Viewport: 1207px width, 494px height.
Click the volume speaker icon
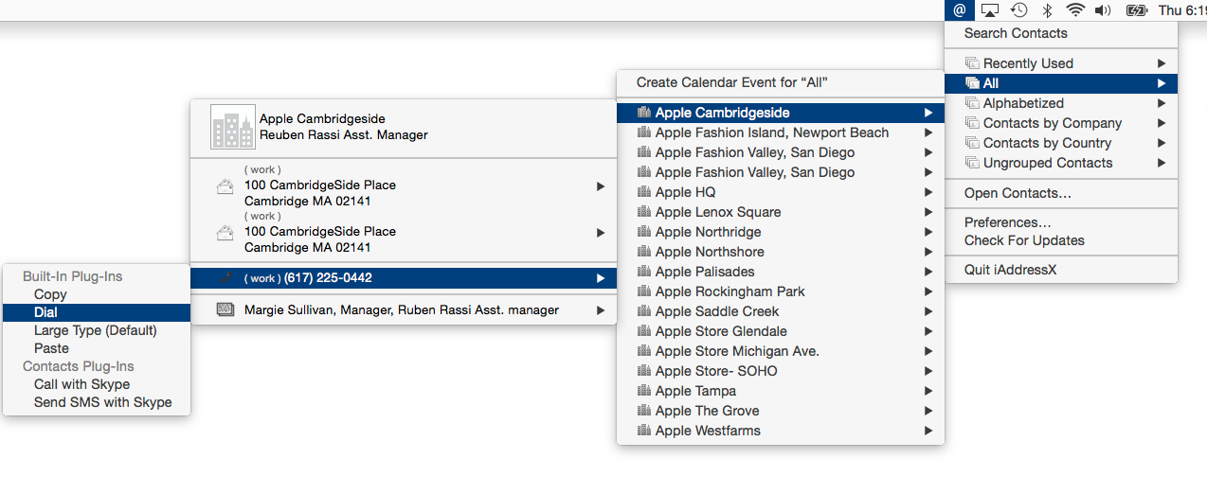pyautogui.click(x=1103, y=10)
